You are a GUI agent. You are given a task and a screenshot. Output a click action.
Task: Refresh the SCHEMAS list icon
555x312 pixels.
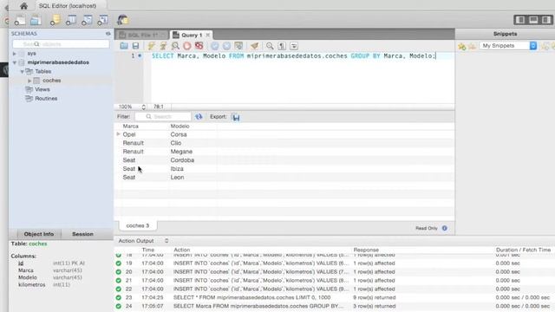[x=108, y=34]
